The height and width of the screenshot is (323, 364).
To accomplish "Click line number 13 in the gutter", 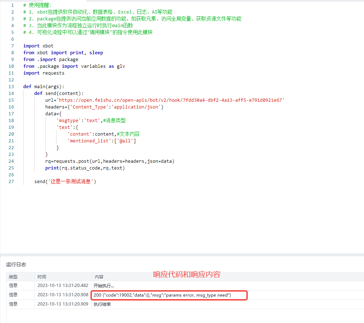I will point(11,86).
